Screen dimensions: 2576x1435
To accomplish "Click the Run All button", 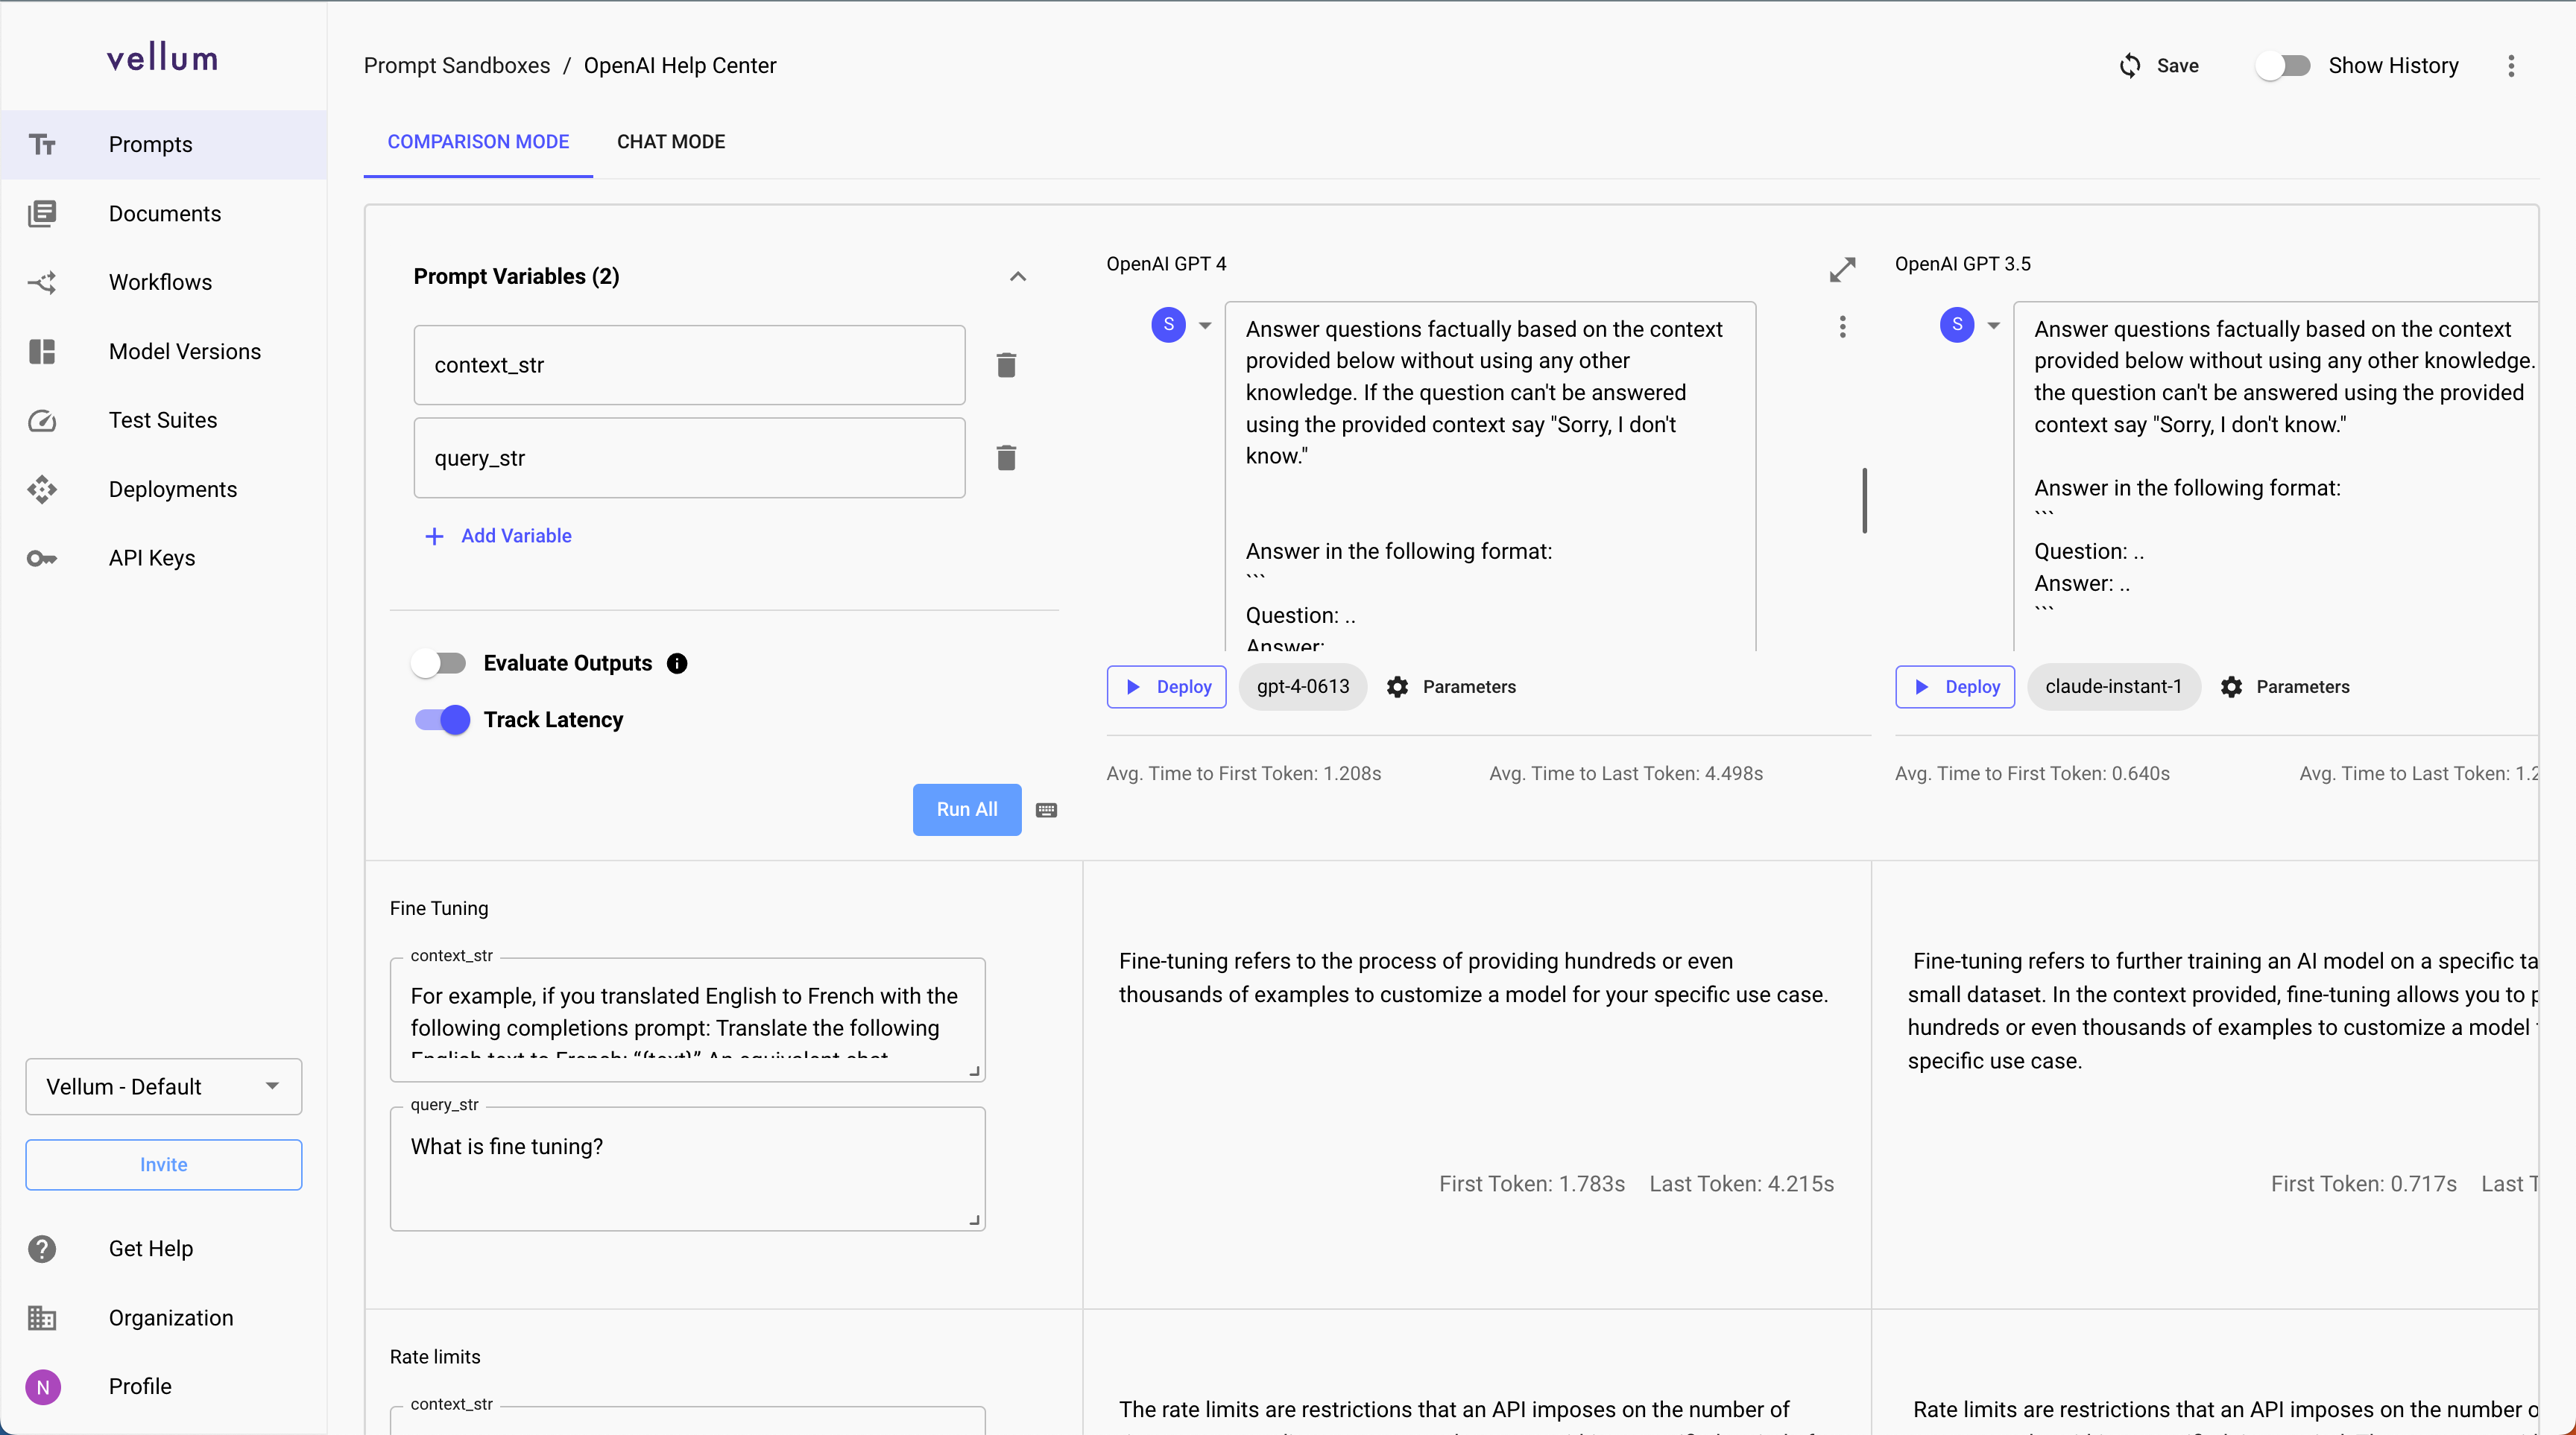I will (966, 809).
